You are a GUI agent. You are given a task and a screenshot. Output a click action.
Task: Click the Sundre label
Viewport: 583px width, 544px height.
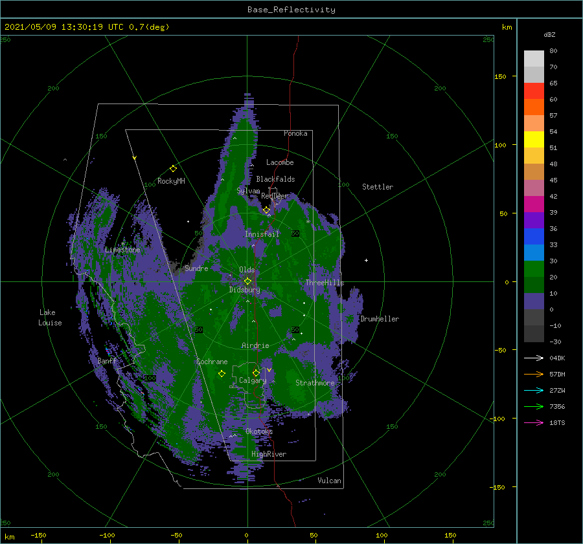coord(196,268)
